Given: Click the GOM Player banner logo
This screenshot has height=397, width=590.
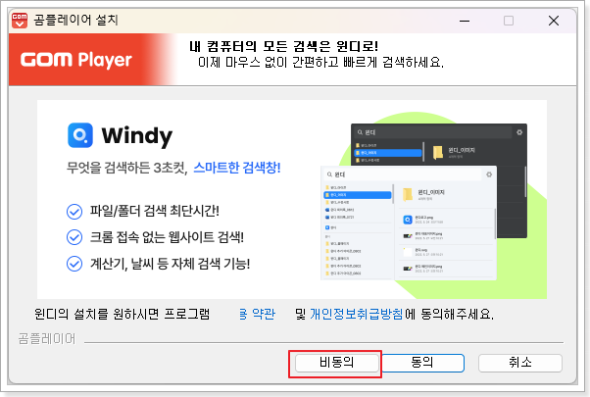Looking at the screenshot, I should pyautogui.click(x=76, y=60).
